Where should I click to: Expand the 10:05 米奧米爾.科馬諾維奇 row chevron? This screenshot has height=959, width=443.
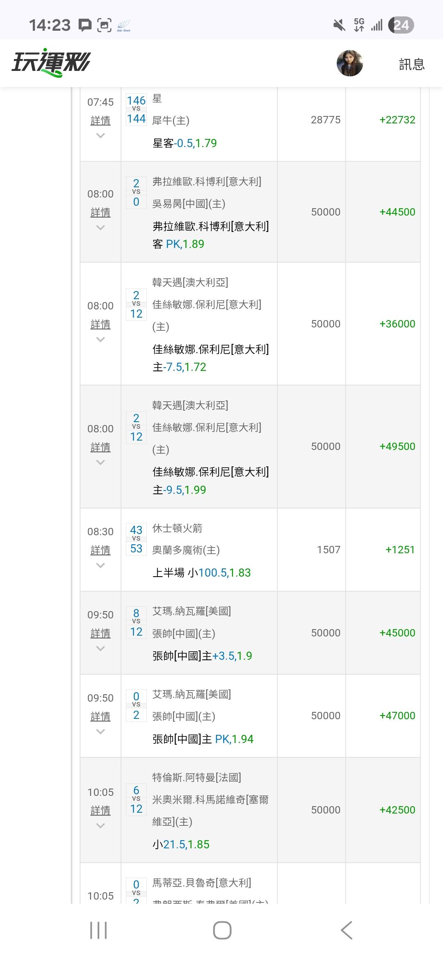tap(100, 826)
